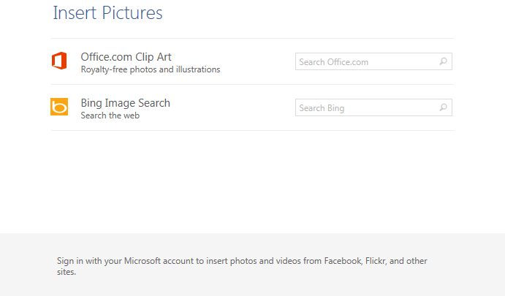505x296 pixels.
Task: Click the yellow Bing logo icon
Action: pos(59,107)
